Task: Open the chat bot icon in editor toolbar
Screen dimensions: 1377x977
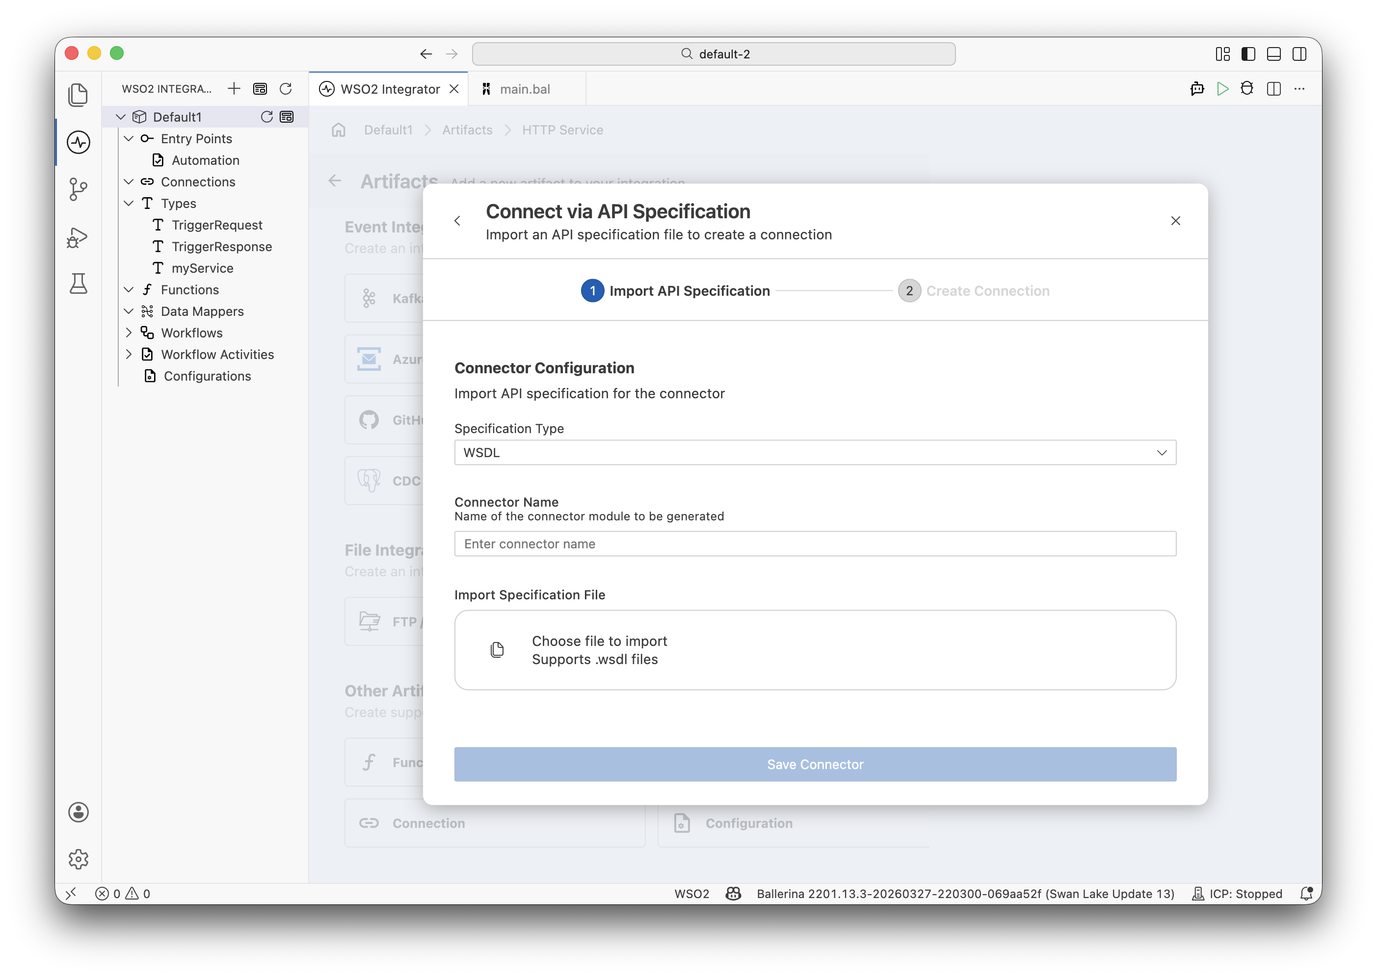Action: click(x=1197, y=89)
